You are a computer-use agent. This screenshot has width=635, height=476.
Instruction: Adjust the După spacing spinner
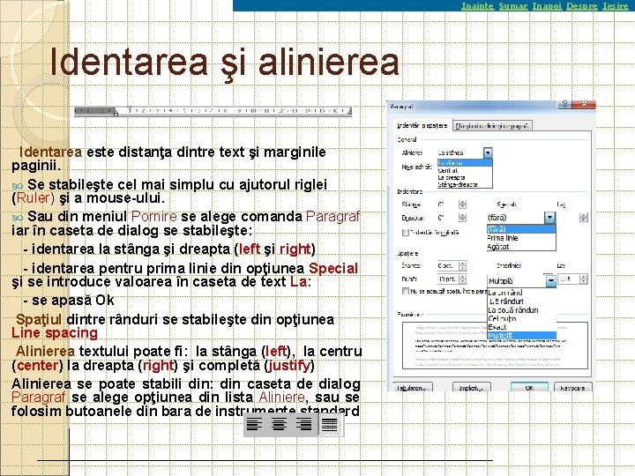click(462, 279)
